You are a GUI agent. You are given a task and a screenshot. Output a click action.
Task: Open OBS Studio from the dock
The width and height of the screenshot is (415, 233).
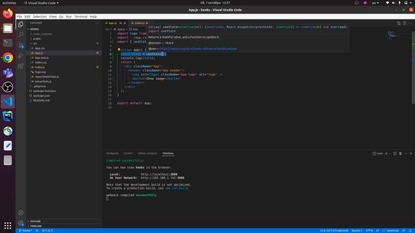pyautogui.click(x=8, y=87)
